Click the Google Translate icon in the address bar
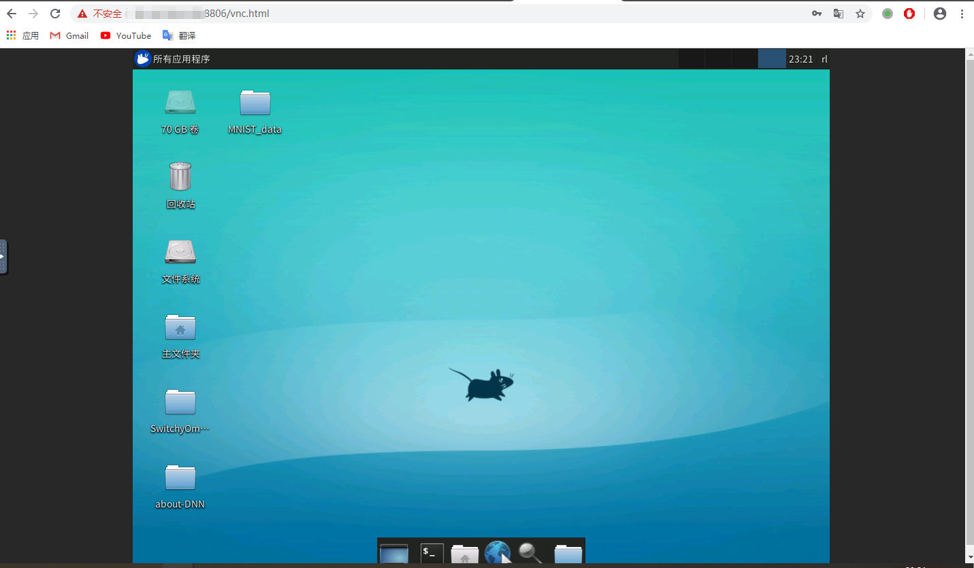The height and width of the screenshot is (568, 974). pos(839,14)
